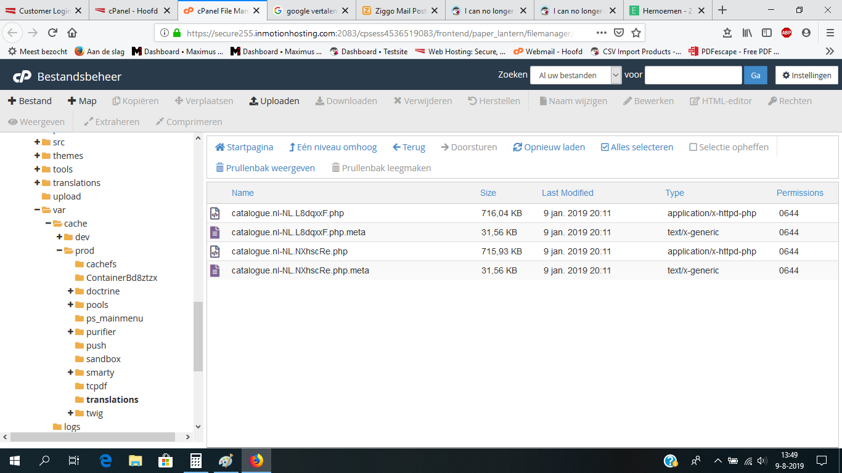Click Terug to go back
Screen dimensions: 842x473
409,147
